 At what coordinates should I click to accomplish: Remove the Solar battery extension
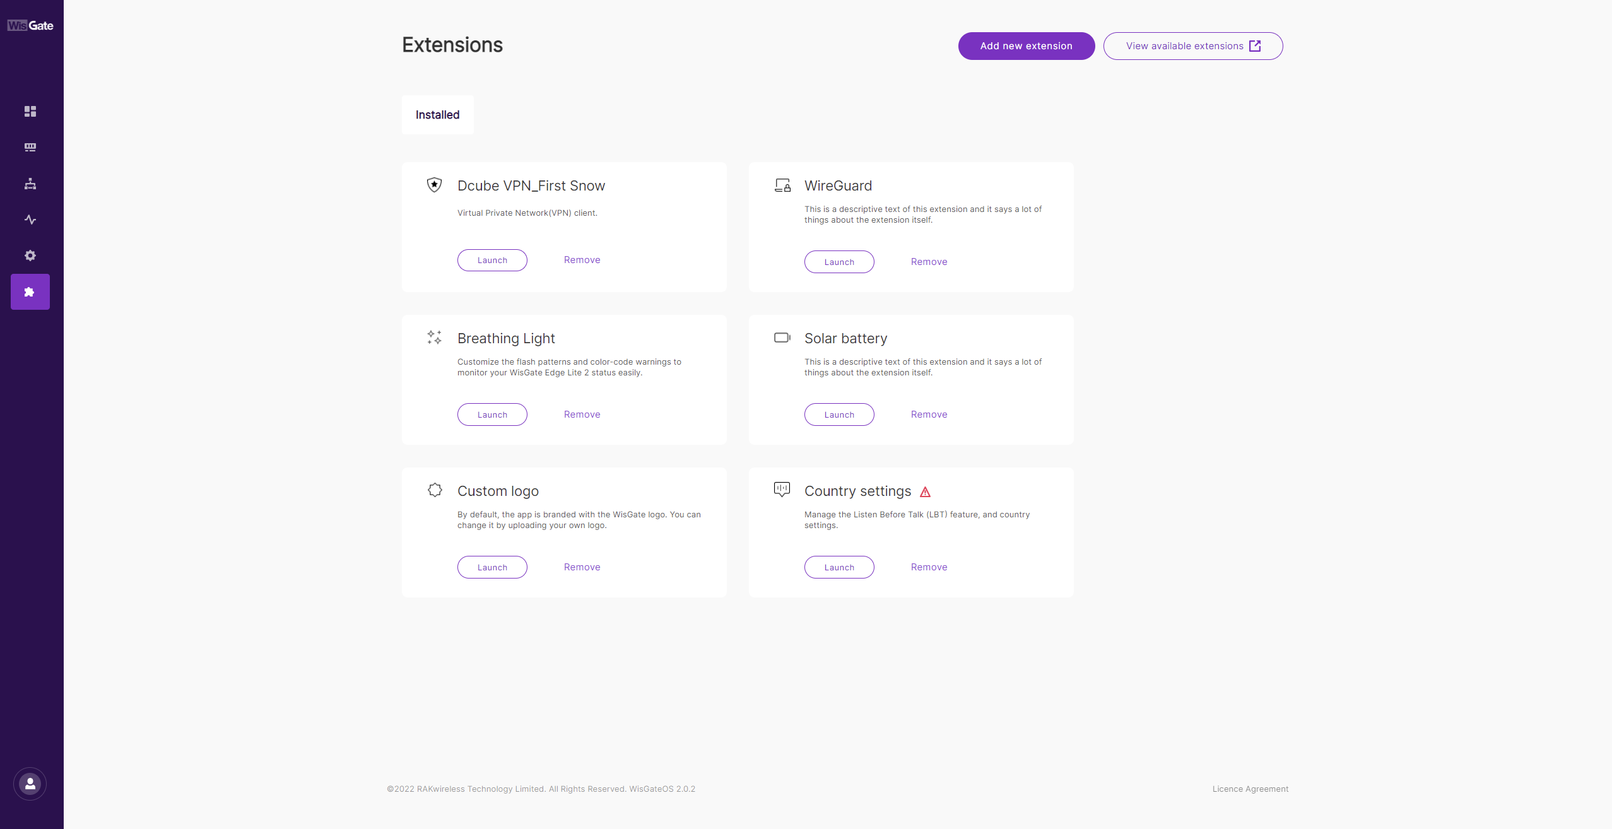(x=929, y=414)
